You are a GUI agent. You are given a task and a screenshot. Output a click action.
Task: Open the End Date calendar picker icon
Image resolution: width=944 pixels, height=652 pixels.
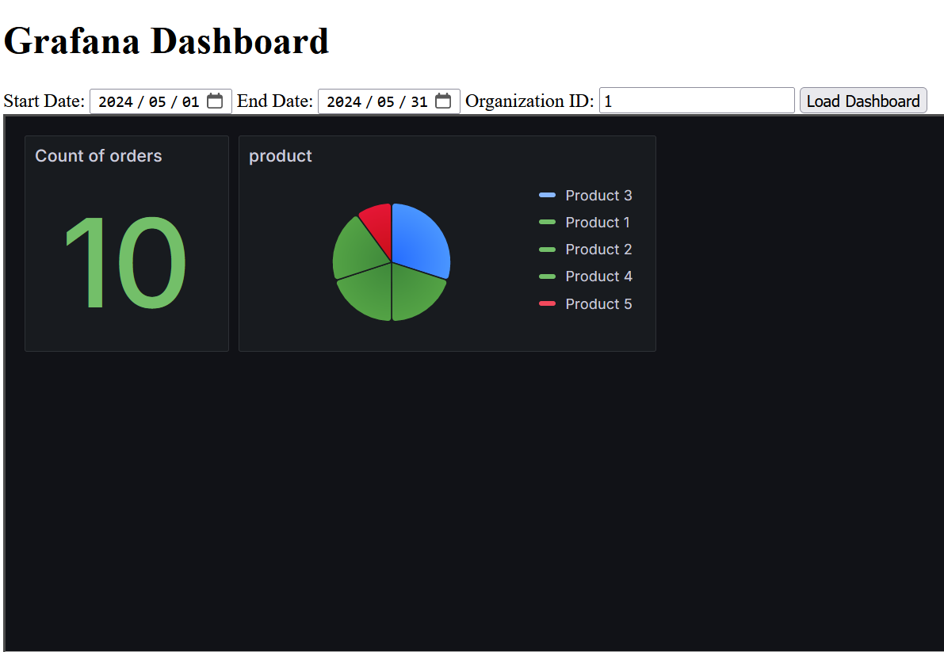(x=443, y=101)
